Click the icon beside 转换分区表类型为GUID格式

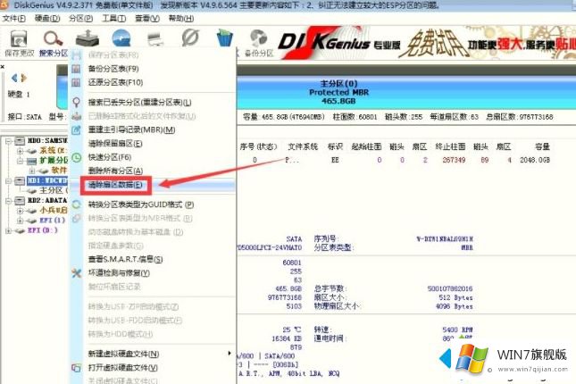coord(76,205)
